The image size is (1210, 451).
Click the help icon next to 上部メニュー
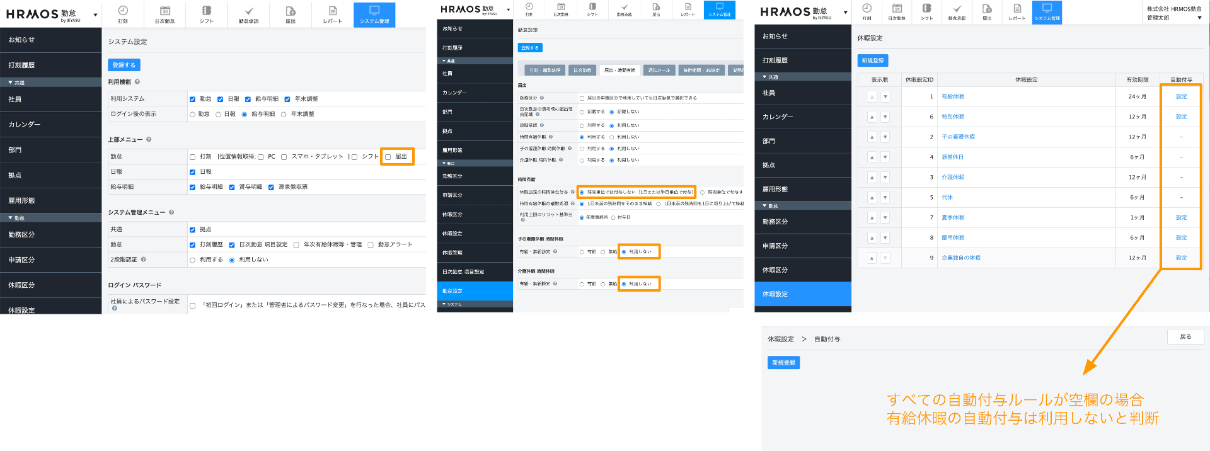point(149,139)
